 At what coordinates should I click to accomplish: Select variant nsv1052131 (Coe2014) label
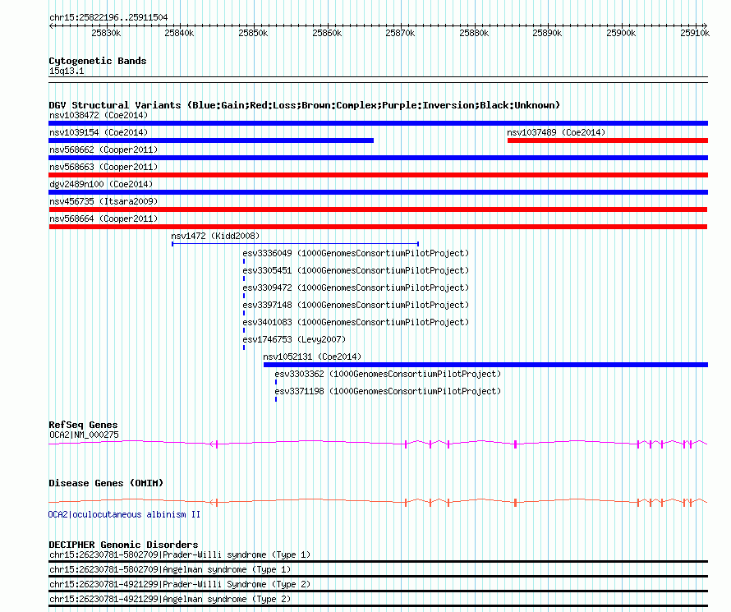point(312,357)
